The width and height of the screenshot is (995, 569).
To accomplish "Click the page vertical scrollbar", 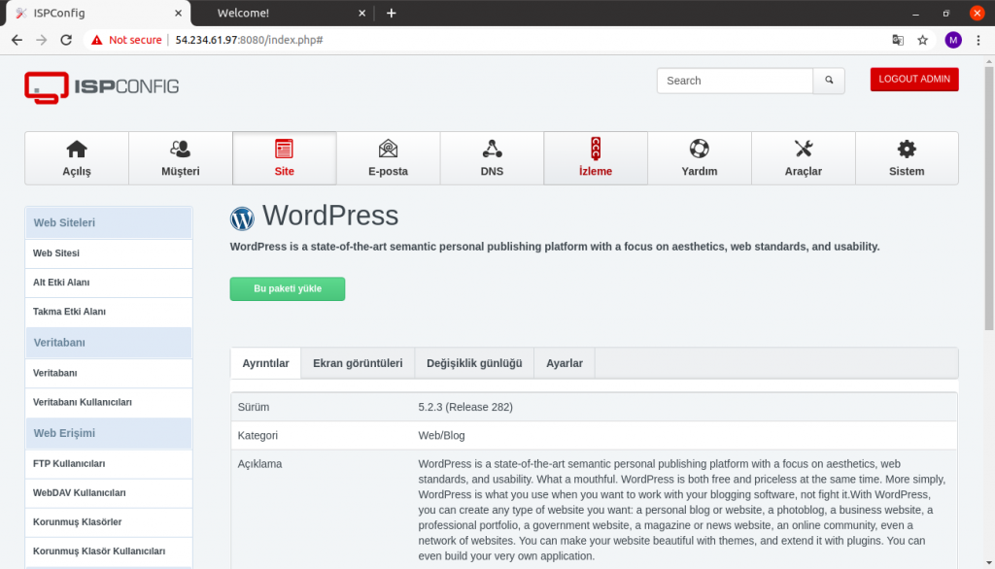I will (x=989, y=198).
